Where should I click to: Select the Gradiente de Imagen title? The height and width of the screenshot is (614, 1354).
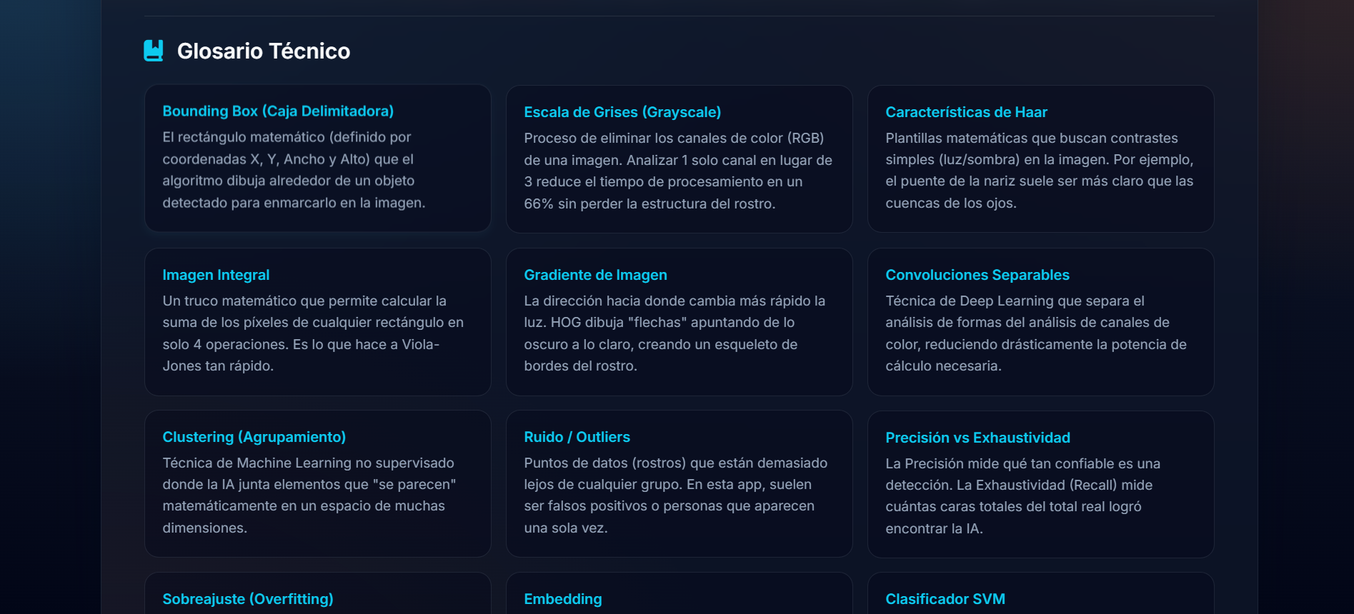pyautogui.click(x=595, y=275)
